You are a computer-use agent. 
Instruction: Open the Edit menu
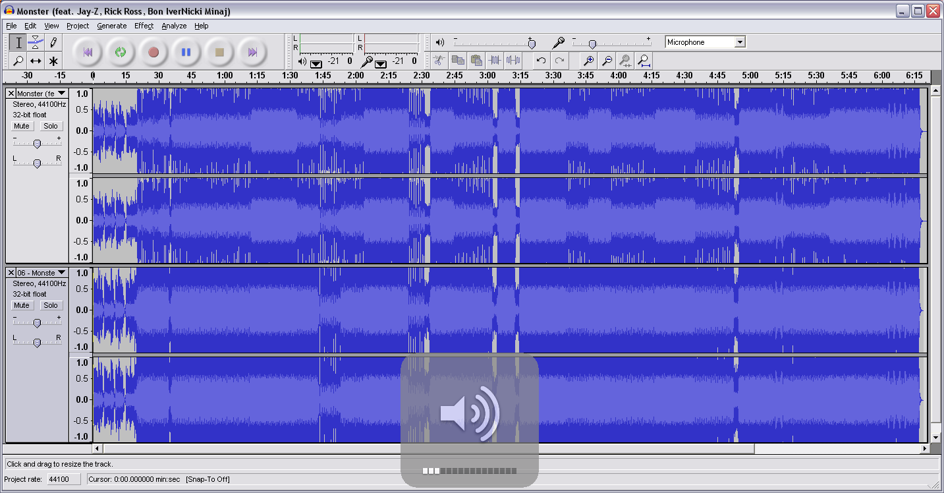coord(30,26)
